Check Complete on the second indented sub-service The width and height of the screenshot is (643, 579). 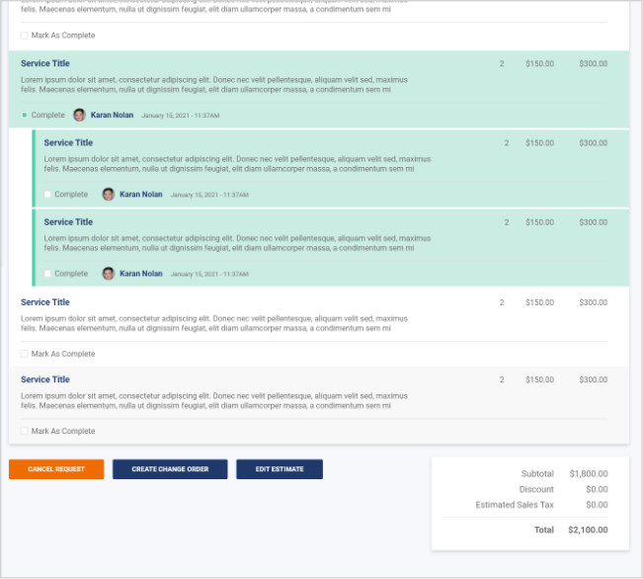(47, 274)
